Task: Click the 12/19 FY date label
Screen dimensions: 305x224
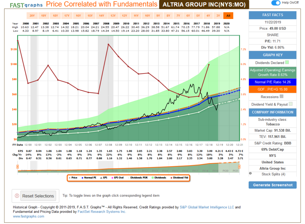Action: tap(220, 145)
